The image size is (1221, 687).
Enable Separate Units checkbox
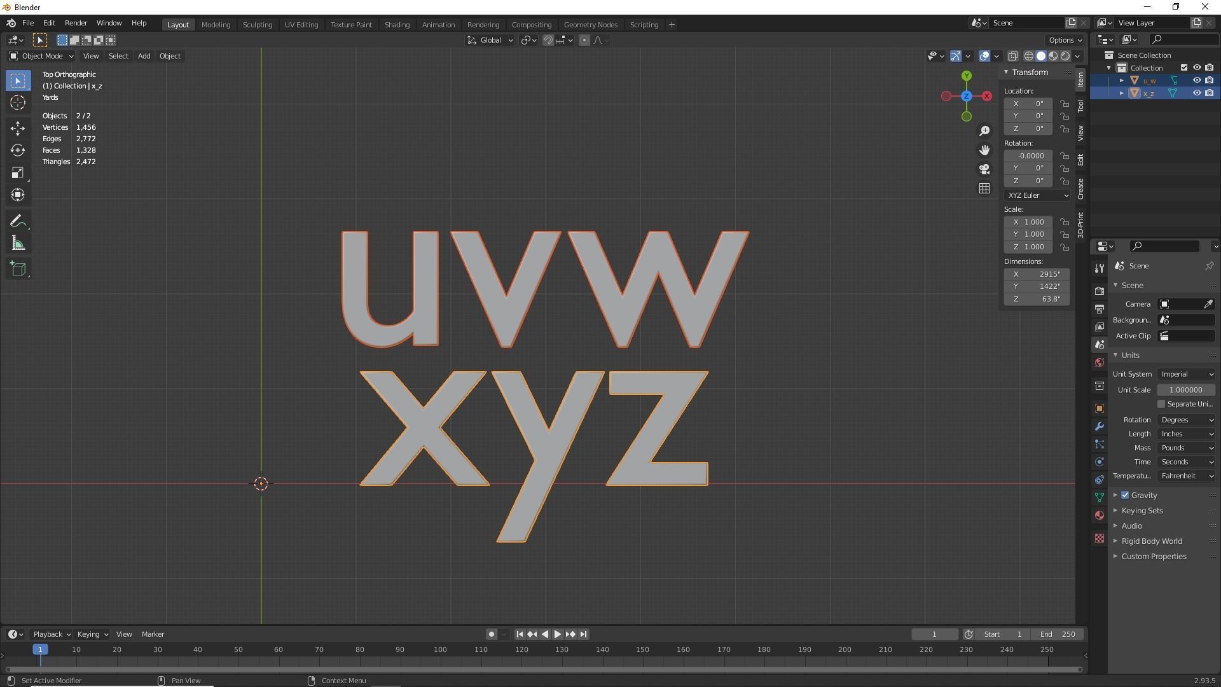(1161, 404)
